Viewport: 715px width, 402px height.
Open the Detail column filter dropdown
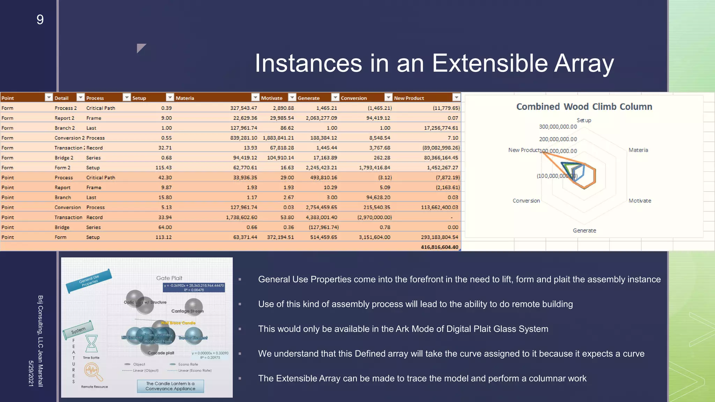click(x=81, y=97)
